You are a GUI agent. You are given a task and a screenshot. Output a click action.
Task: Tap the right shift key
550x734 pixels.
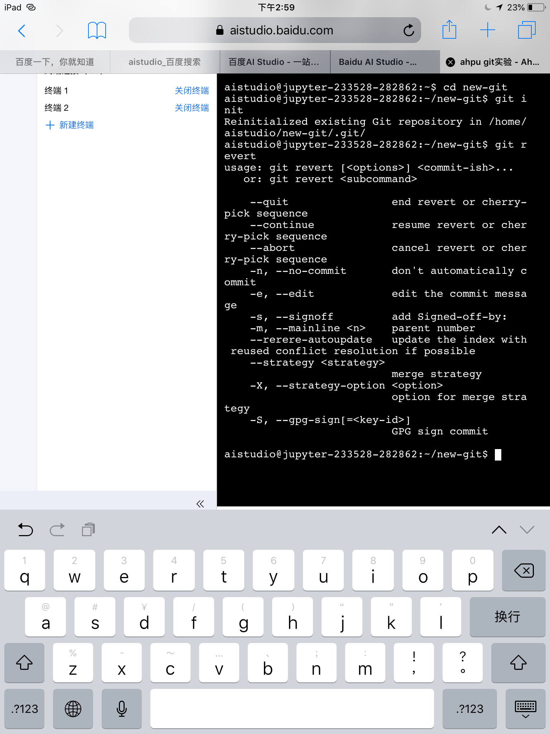pos(518,662)
